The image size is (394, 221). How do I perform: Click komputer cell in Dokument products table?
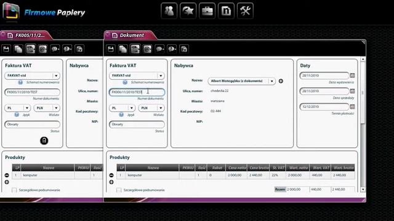[x=152, y=175]
